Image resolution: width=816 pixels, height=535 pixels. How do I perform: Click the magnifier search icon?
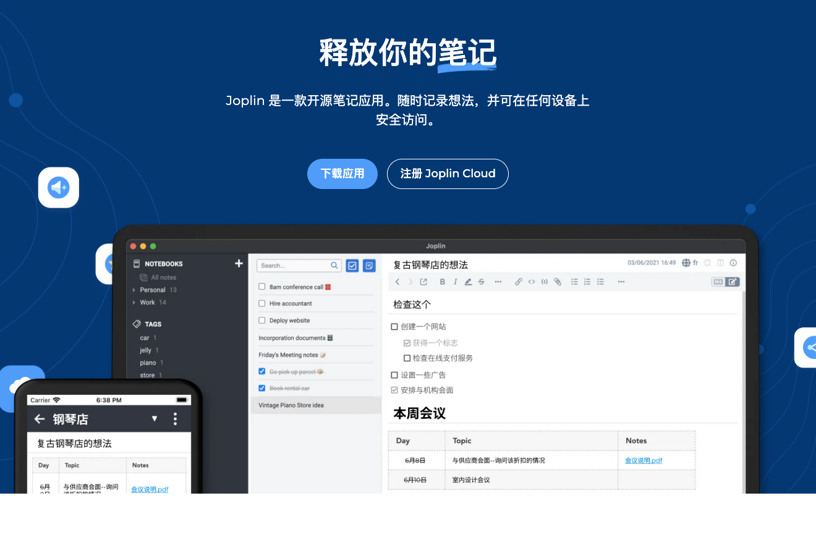pyautogui.click(x=334, y=265)
